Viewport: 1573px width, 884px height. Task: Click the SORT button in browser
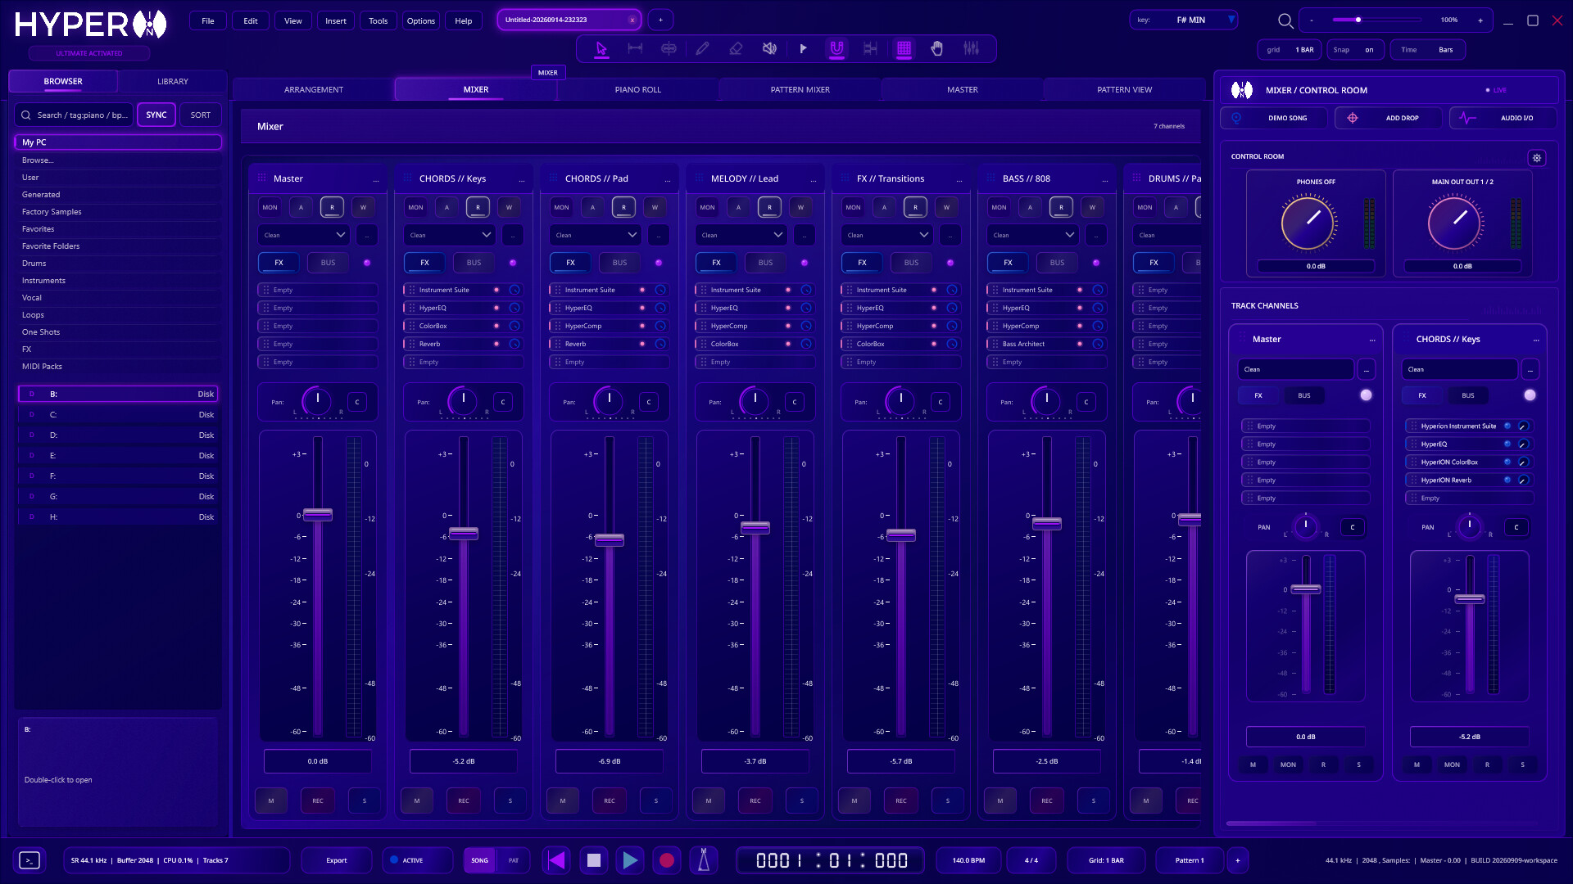[201, 115]
